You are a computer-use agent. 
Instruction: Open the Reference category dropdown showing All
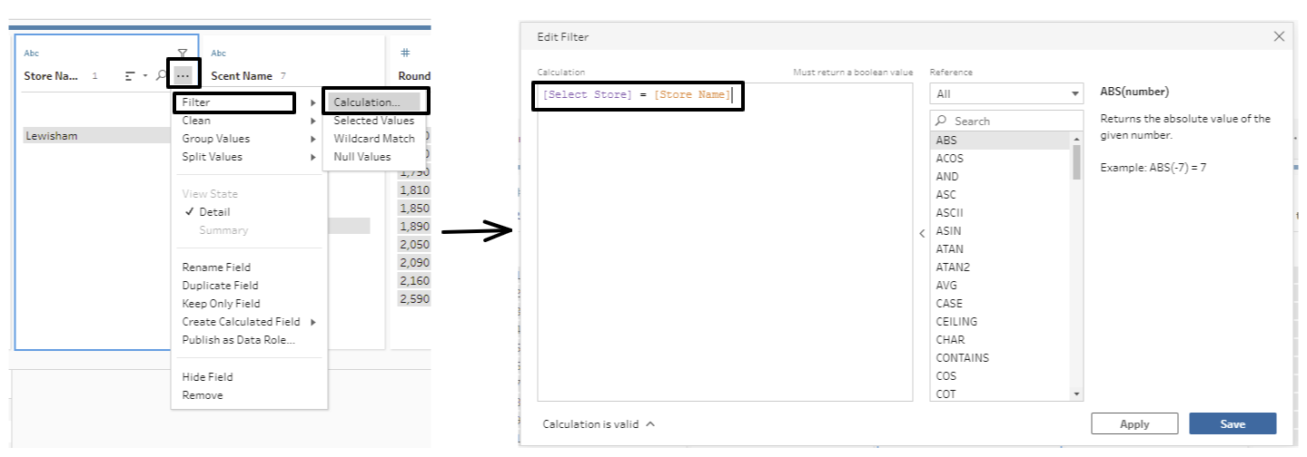pyautogui.click(x=1006, y=93)
